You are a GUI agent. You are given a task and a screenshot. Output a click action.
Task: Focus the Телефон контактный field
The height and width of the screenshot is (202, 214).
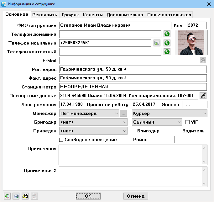[110, 52]
